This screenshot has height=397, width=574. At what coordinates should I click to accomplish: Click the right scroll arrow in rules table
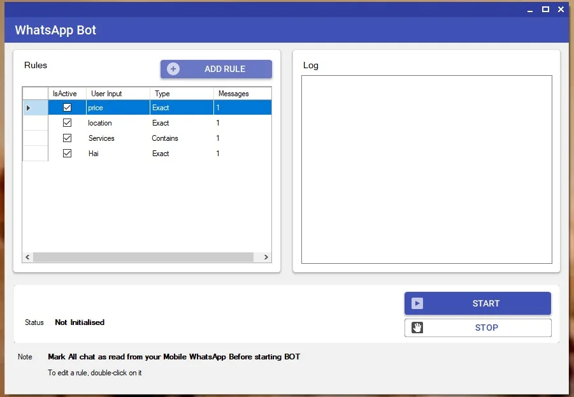point(266,257)
